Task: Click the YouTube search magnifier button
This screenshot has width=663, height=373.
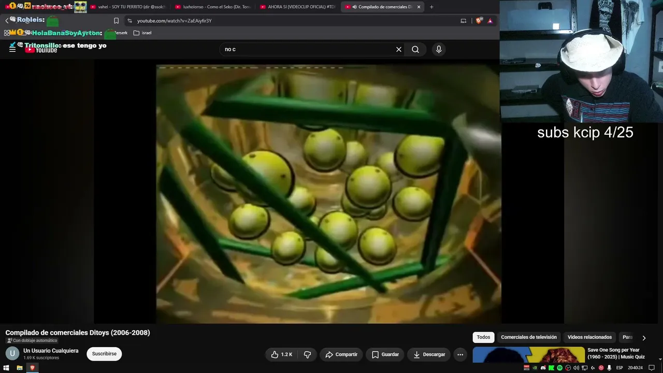Action: pos(415,49)
